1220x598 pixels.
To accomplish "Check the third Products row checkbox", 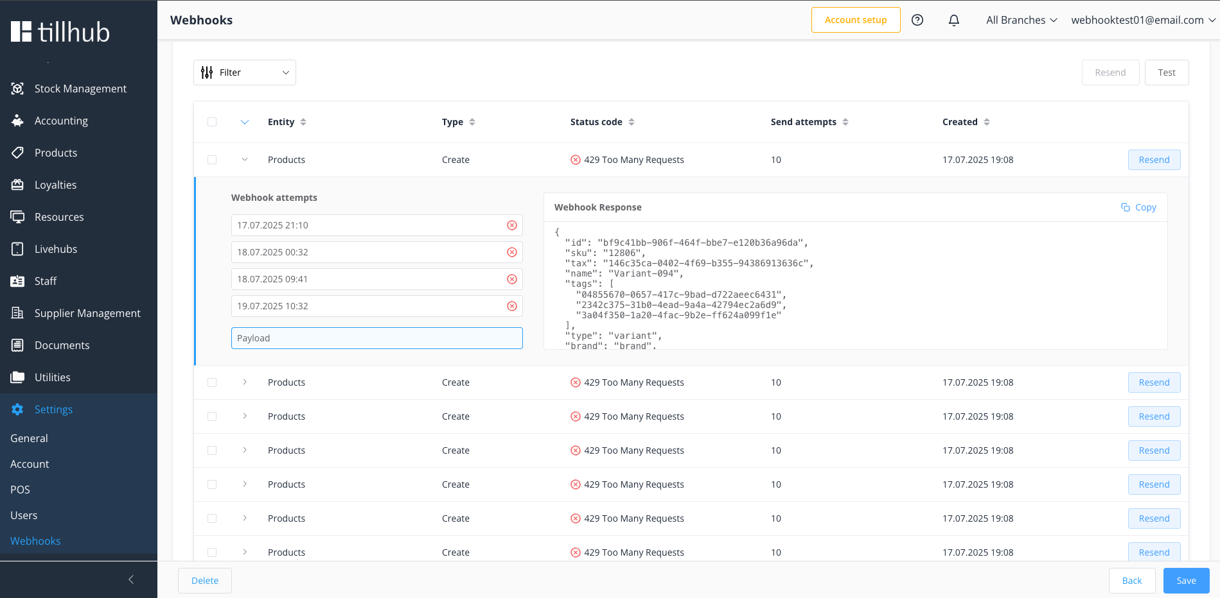I will pyautogui.click(x=212, y=416).
